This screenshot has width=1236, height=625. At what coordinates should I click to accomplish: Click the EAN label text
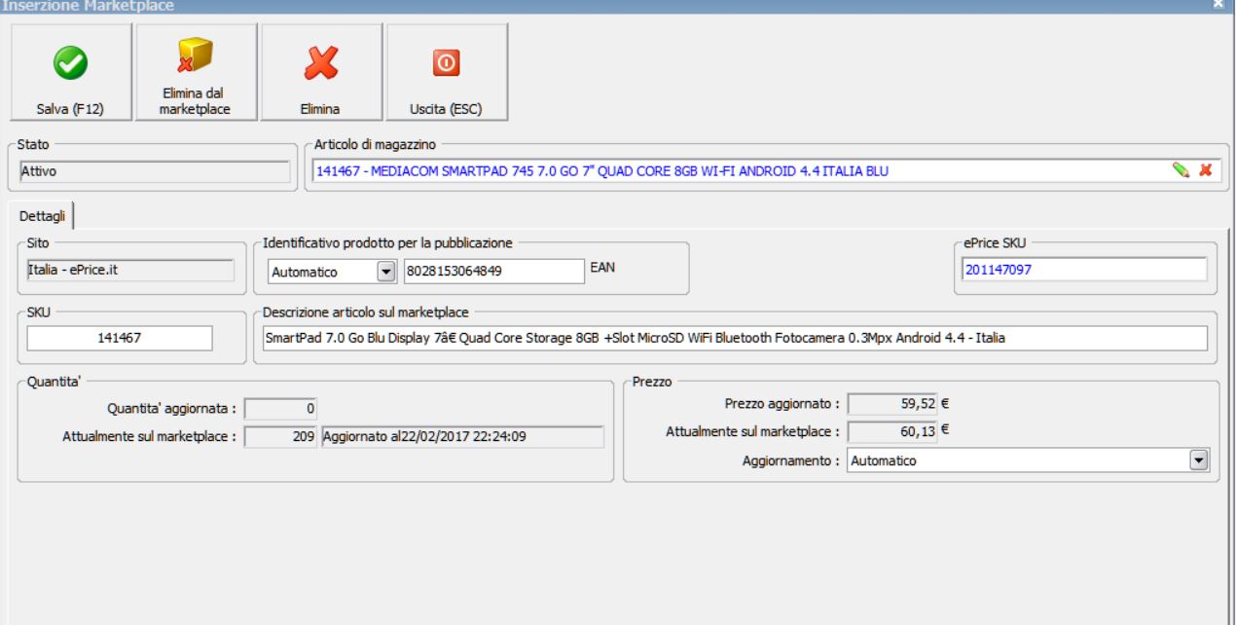pyautogui.click(x=602, y=268)
